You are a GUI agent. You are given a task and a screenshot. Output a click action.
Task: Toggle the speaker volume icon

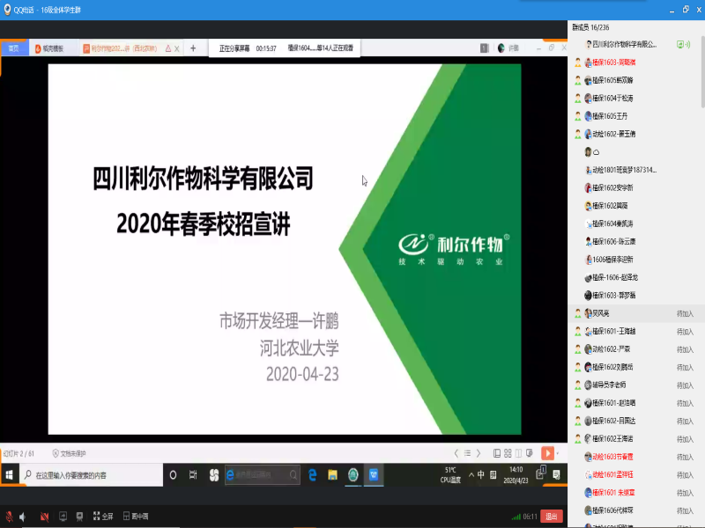coord(23,517)
